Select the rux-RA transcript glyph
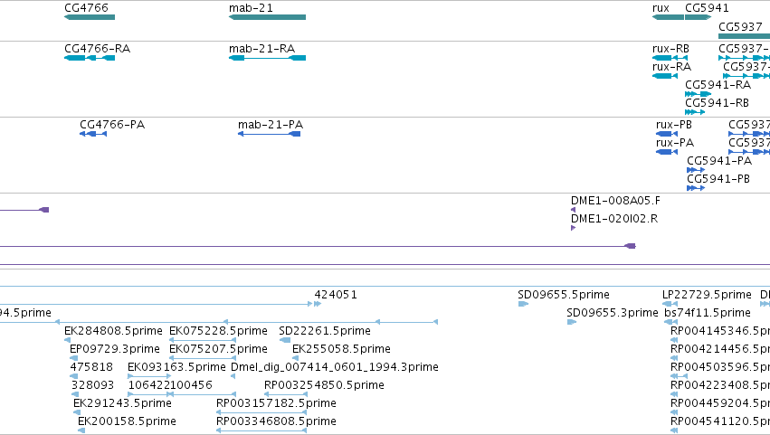Viewport: 770px width, 435px height. click(665, 76)
